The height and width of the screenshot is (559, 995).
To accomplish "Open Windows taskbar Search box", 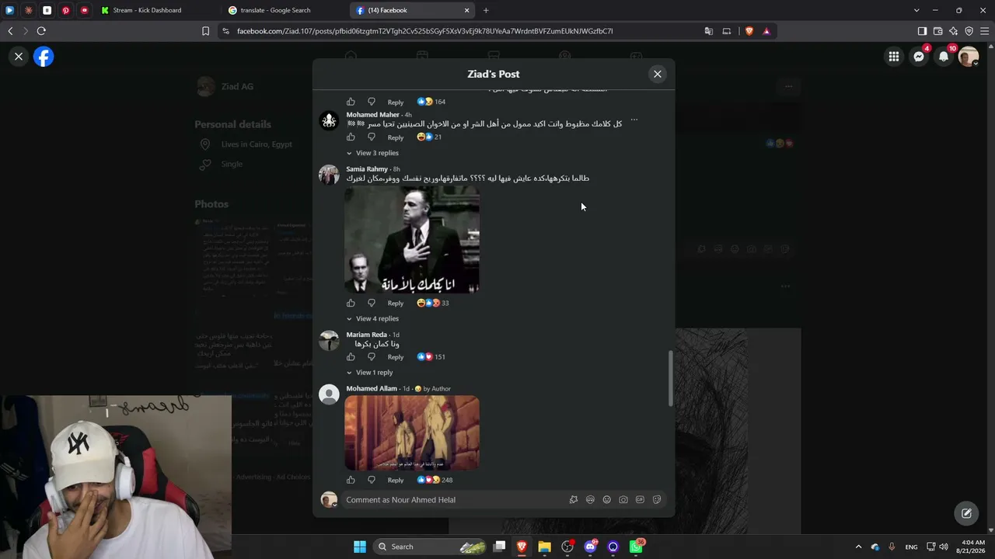I will (429, 547).
